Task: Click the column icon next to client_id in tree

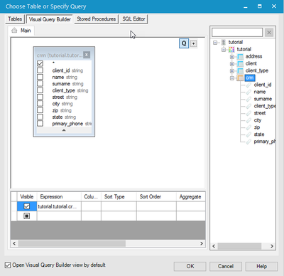Action: coord(248,85)
